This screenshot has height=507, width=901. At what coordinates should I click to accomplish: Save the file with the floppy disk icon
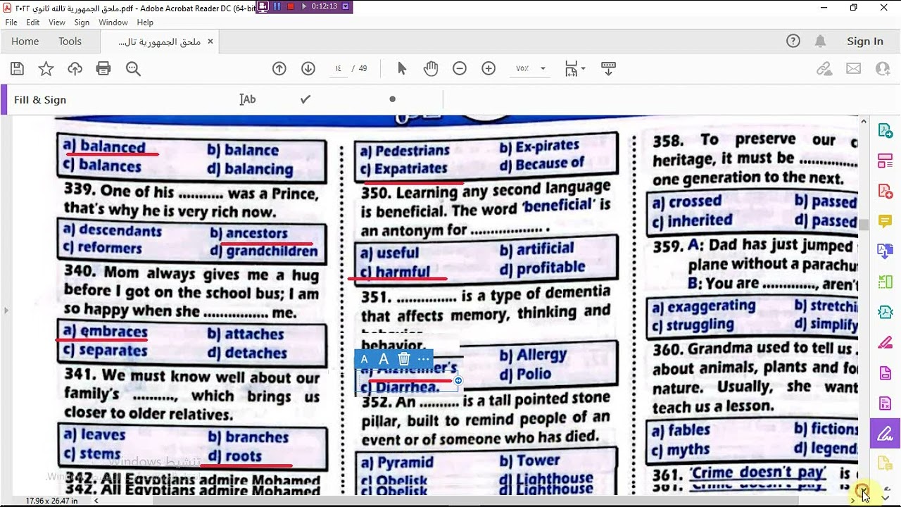click(18, 68)
